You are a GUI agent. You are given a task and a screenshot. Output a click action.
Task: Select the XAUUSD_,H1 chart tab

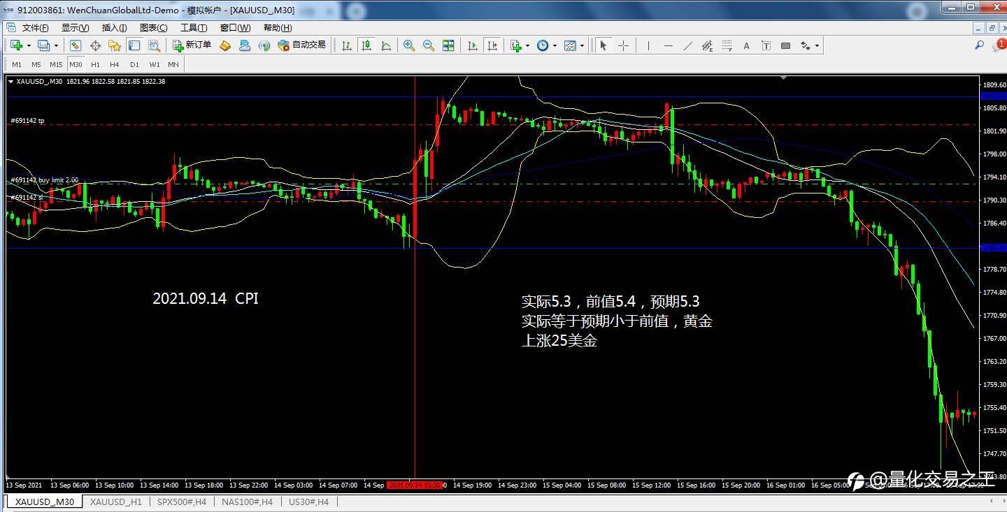point(115,502)
